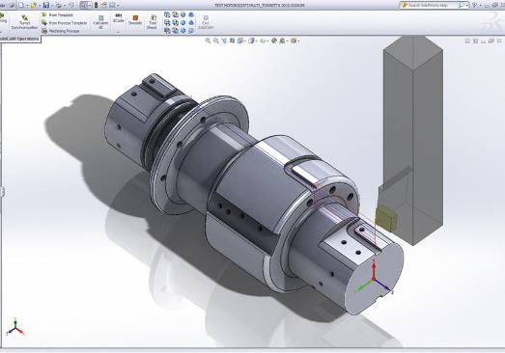
Task: Expand the Select tool dropdown arrow
Action: point(90,6)
